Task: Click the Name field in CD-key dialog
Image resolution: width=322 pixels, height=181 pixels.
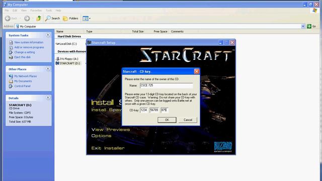Action: [167, 85]
